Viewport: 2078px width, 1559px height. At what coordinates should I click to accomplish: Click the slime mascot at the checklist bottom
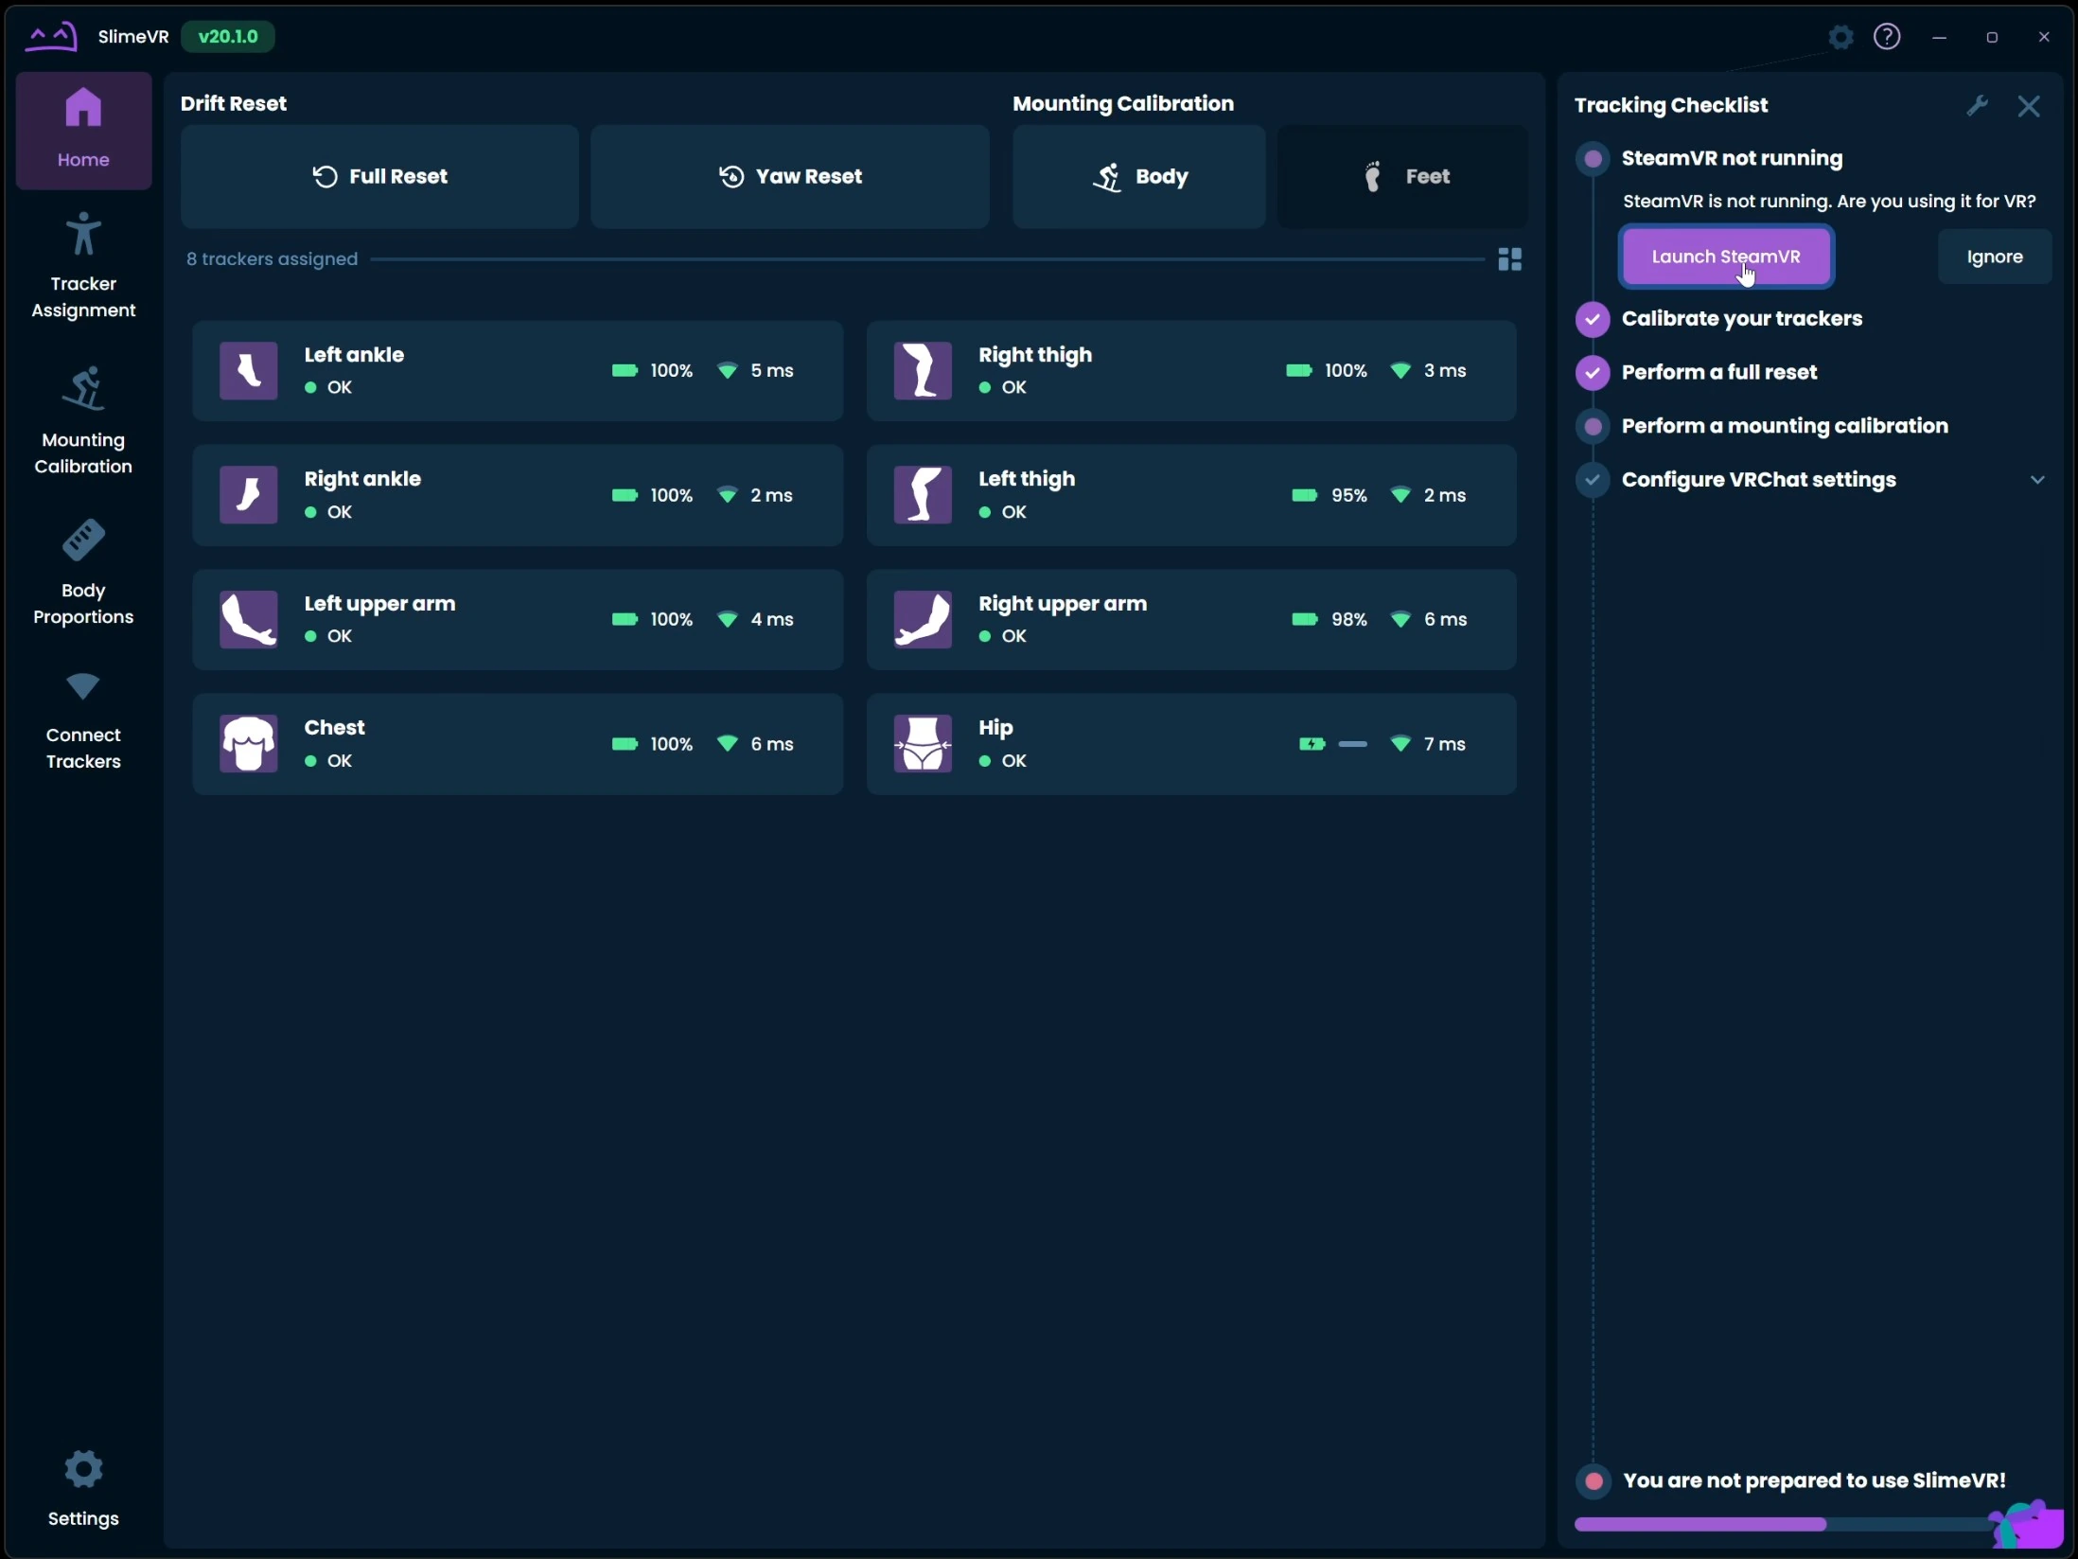[2026, 1523]
